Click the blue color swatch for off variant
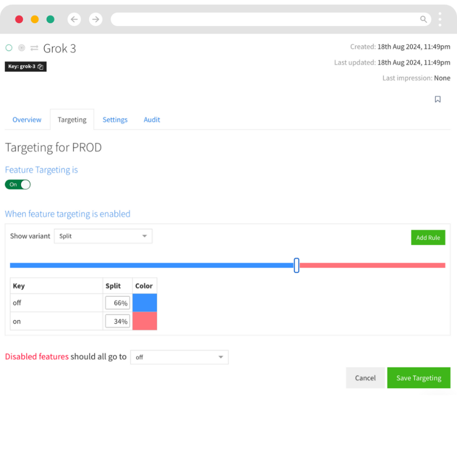The width and height of the screenshot is (457, 457). pyautogui.click(x=145, y=302)
